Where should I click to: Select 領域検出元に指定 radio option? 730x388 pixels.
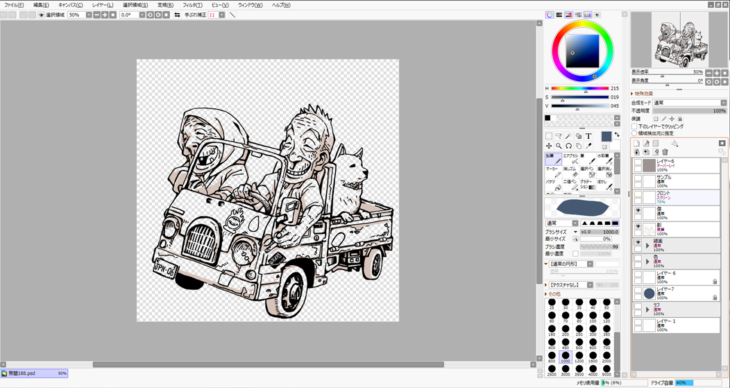click(x=635, y=133)
